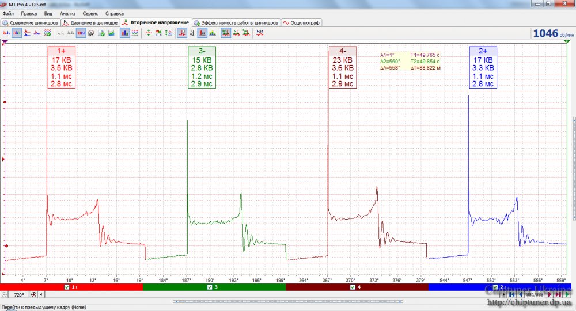Click the RPM gauge icon

pos(91,33)
